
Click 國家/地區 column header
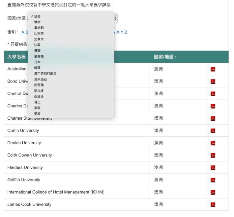coord(165,57)
